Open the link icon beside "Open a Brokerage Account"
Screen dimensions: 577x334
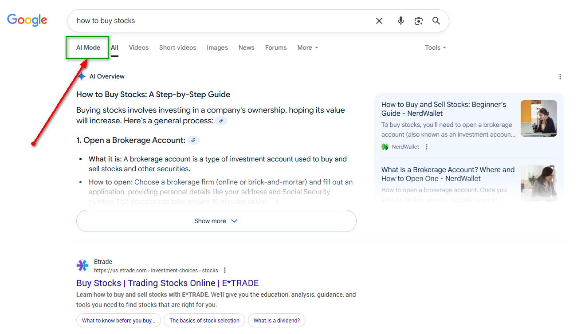pyautogui.click(x=193, y=140)
